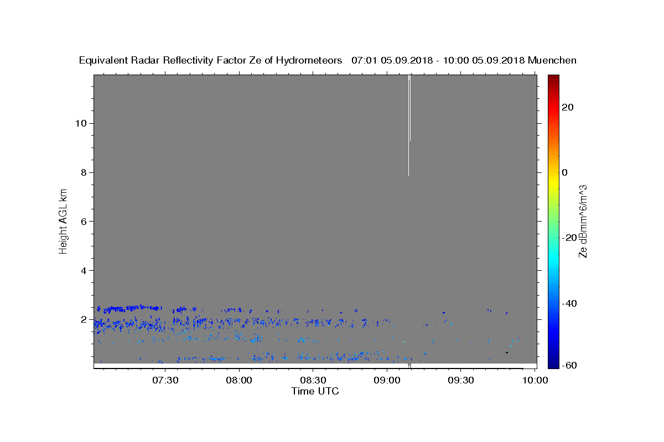Click the dark red top of the colorbar

coord(553,80)
